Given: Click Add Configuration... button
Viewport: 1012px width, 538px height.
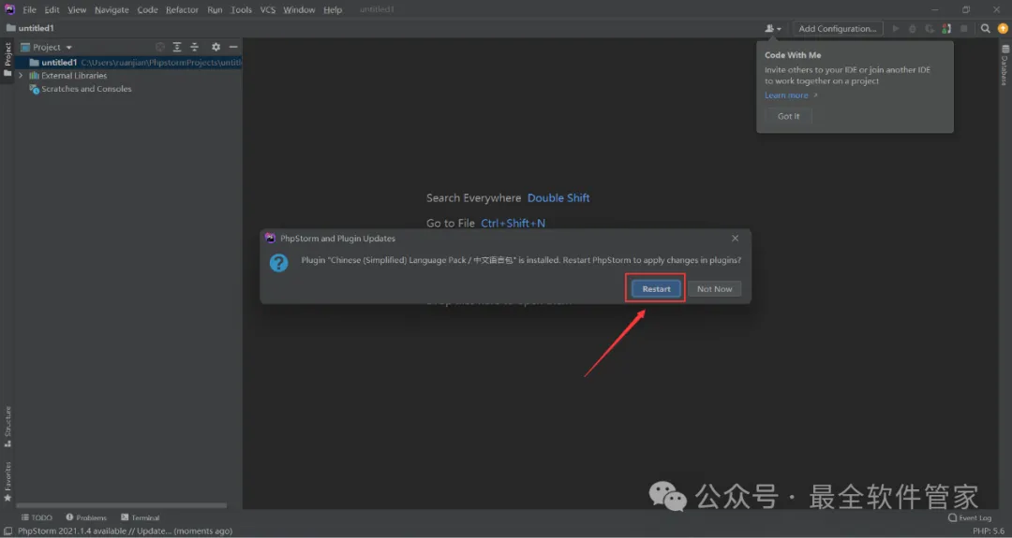Looking at the screenshot, I should 837,28.
